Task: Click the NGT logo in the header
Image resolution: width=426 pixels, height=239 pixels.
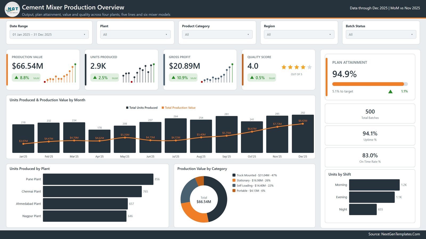Action: (12, 9)
